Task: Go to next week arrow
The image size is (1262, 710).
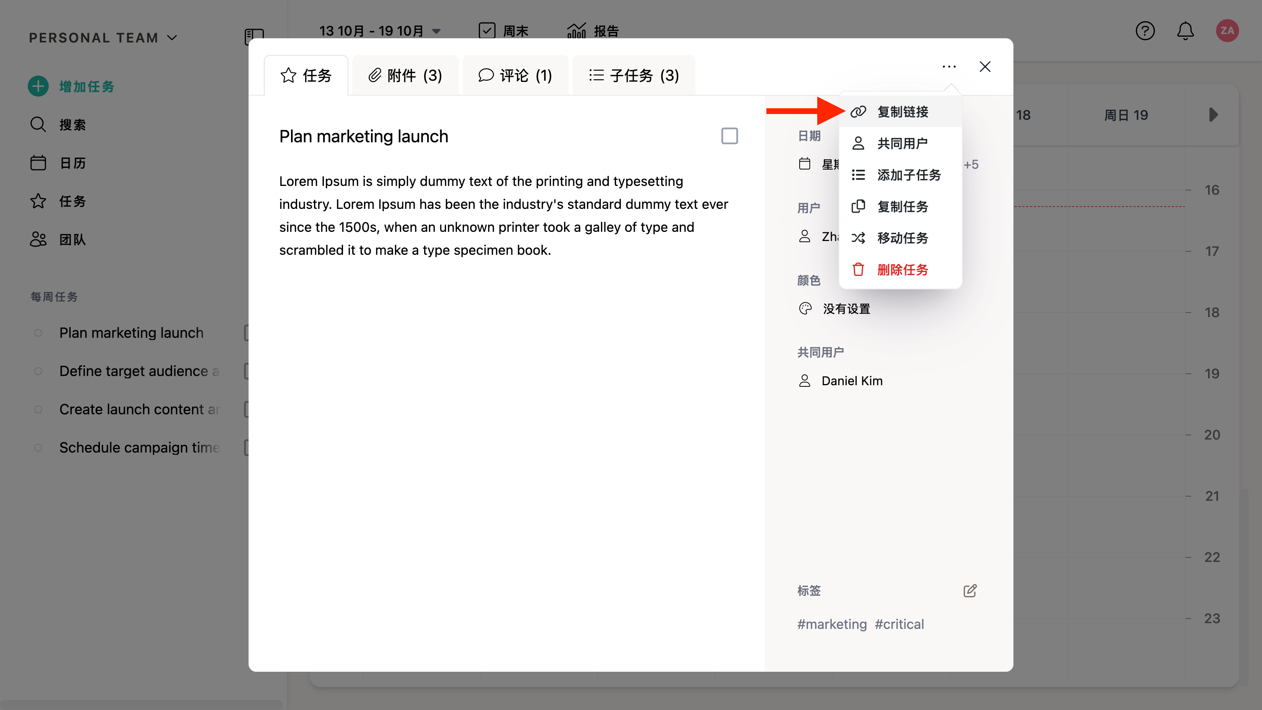Action: [1213, 115]
